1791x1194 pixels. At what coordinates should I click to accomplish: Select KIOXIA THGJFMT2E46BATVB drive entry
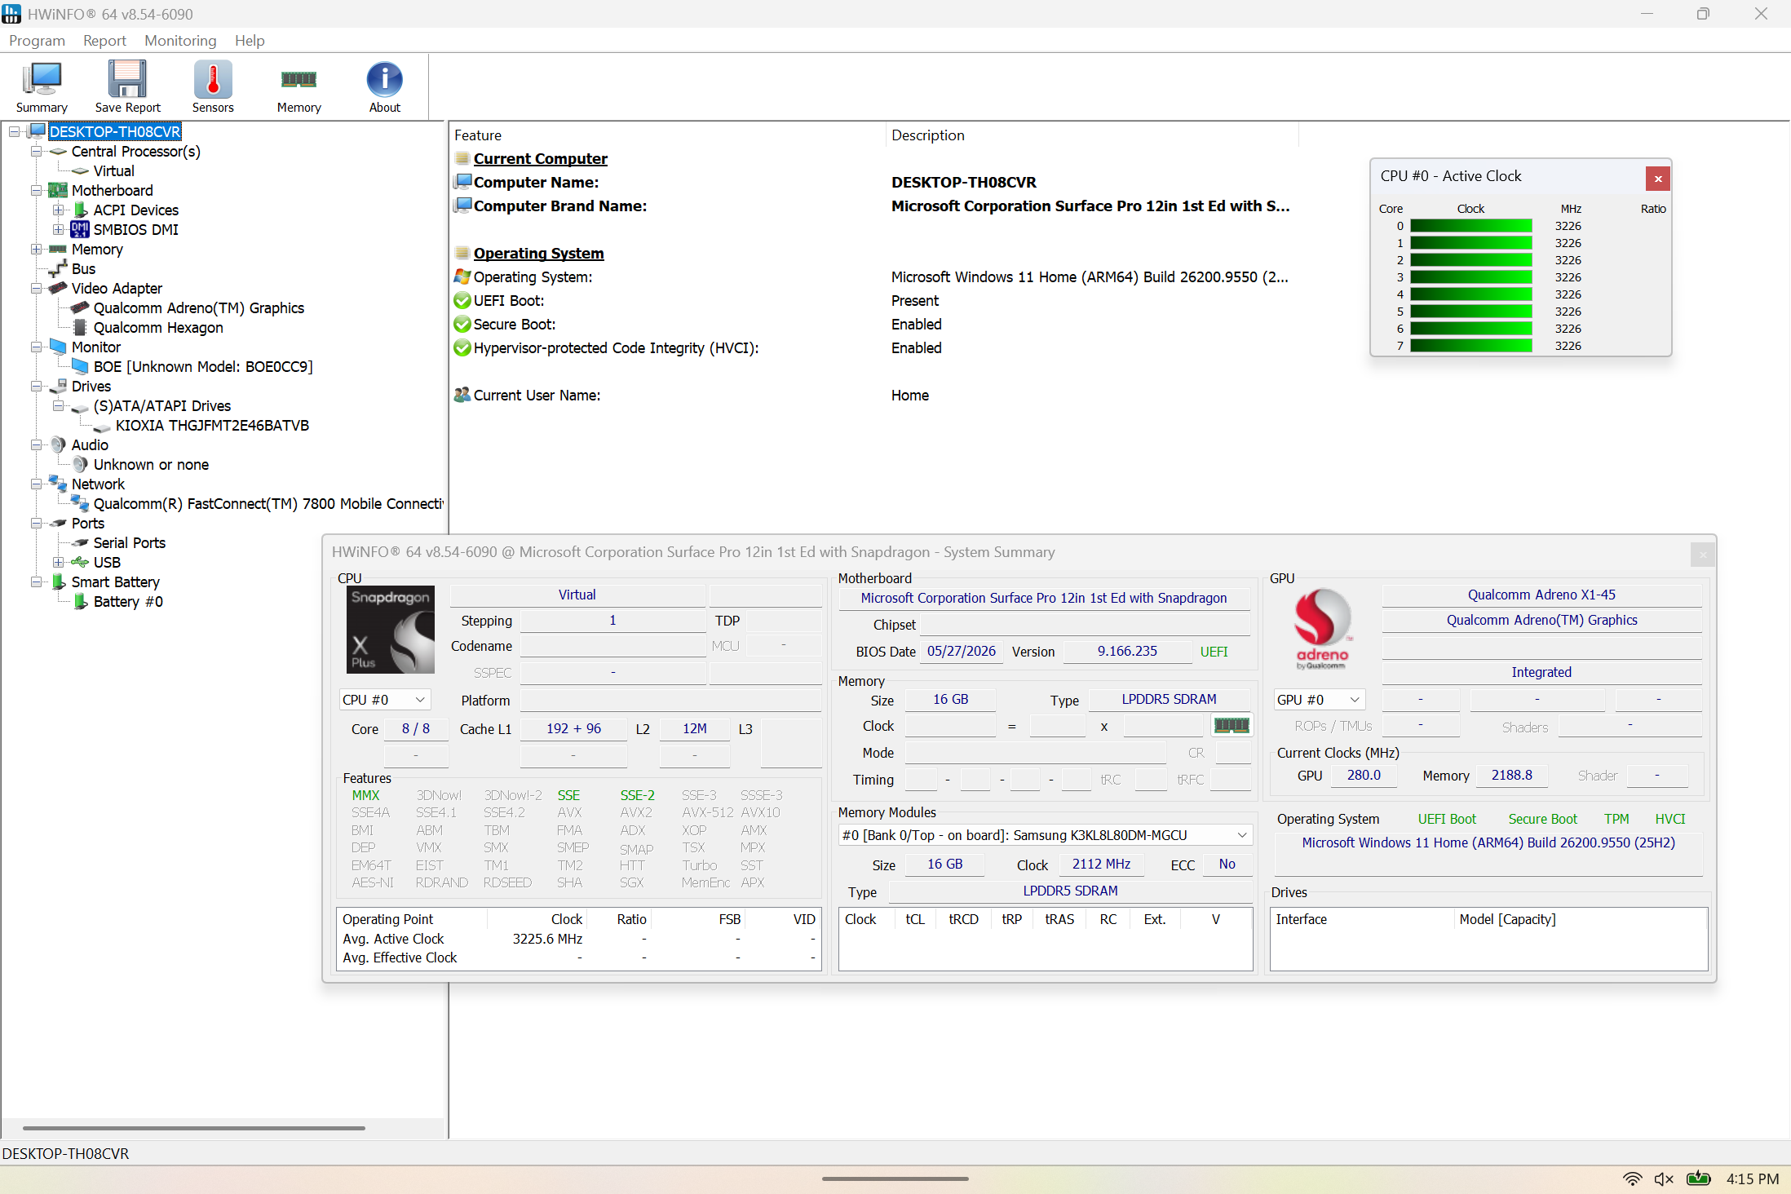tap(212, 425)
